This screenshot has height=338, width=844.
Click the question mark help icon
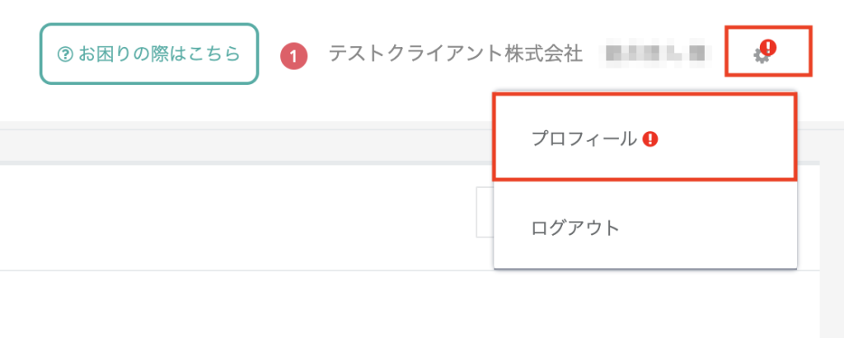[65, 54]
